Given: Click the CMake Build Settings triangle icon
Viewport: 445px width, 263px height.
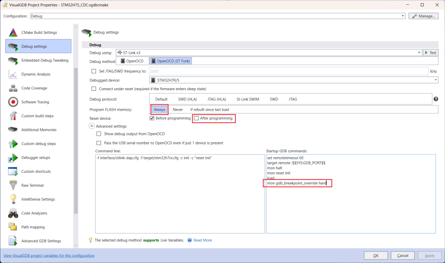Looking at the screenshot, I should coord(13,32).
